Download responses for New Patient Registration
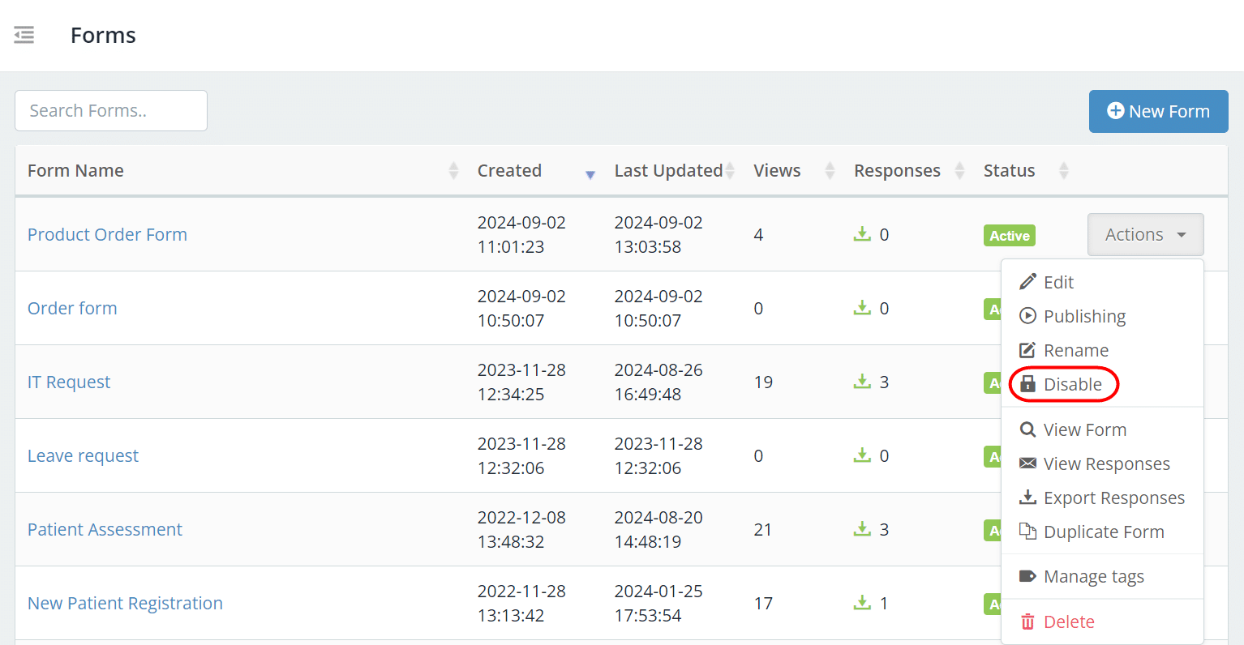The height and width of the screenshot is (645, 1244). (862, 603)
